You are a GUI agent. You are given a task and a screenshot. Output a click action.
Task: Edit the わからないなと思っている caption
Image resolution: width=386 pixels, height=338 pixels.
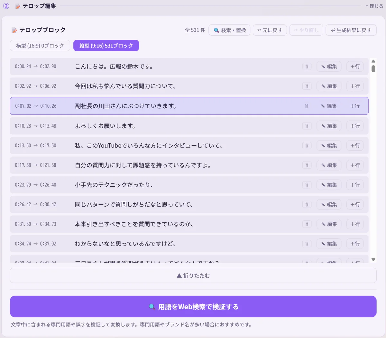329,244
